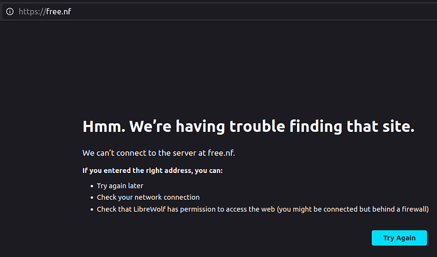This screenshot has width=437, height=257.
Task: Click 'If you entered the right address' line
Action: (153, 170)
